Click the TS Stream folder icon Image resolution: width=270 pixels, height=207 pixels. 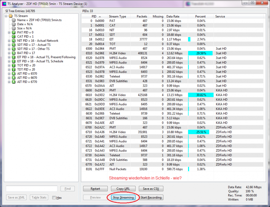10,16
